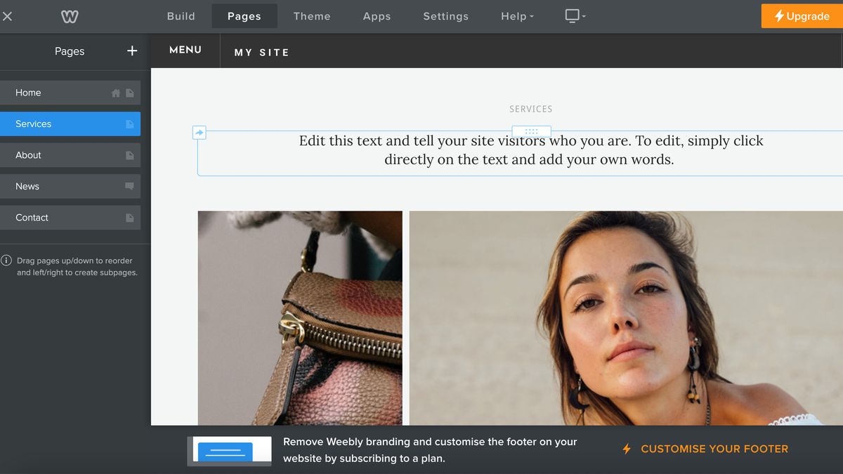The image size is (843, 474).
Task: Click the Weebly logo icon
Action: [x=68, y=15]
